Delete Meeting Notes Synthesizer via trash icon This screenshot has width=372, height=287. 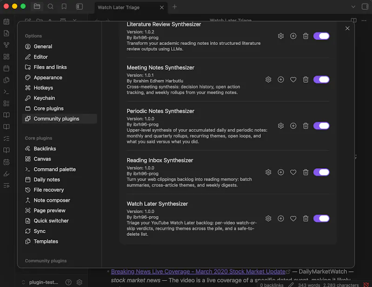click(306, 79)
